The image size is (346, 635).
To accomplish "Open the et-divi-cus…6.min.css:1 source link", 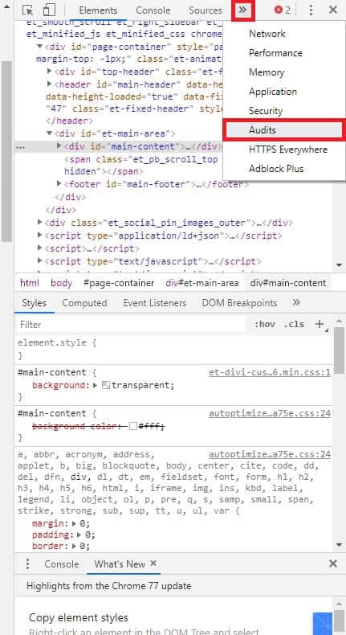I will click(270, 372).
